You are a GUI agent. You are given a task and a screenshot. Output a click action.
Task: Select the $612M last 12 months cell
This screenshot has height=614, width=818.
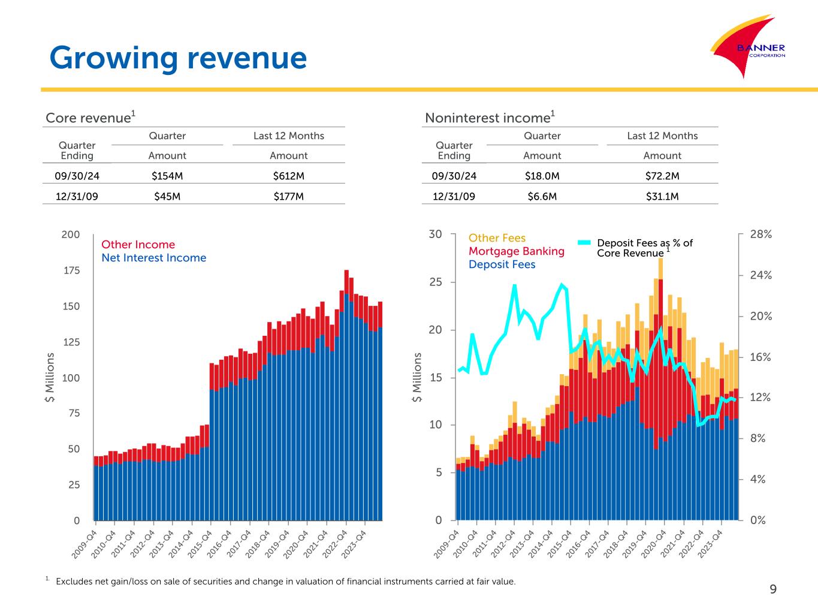[x=288, y=176]
